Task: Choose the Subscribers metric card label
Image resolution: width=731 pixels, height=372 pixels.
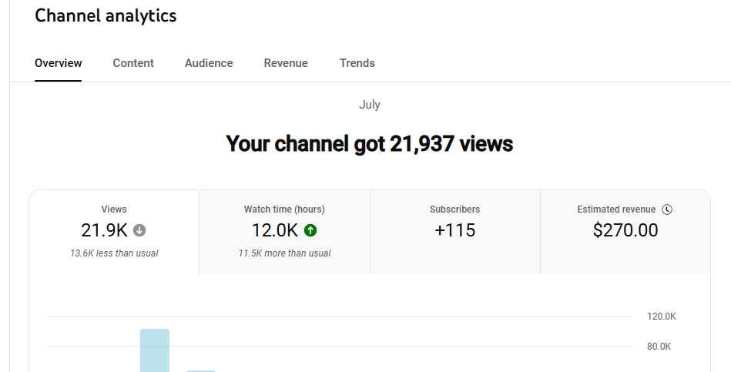Action: tap(454, 209)
